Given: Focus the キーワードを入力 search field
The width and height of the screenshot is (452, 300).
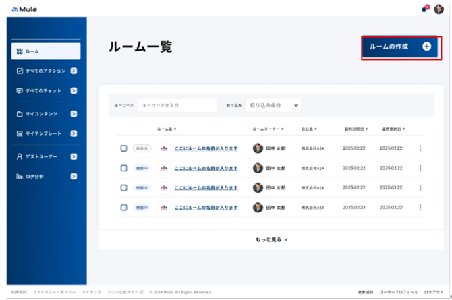Looking at the screenshot, I should coord(177,105).
